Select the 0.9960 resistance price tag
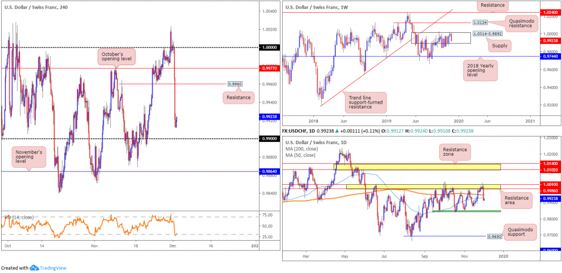Image resolution: width=562 pixels, height=273 pixels. point(235,84)
